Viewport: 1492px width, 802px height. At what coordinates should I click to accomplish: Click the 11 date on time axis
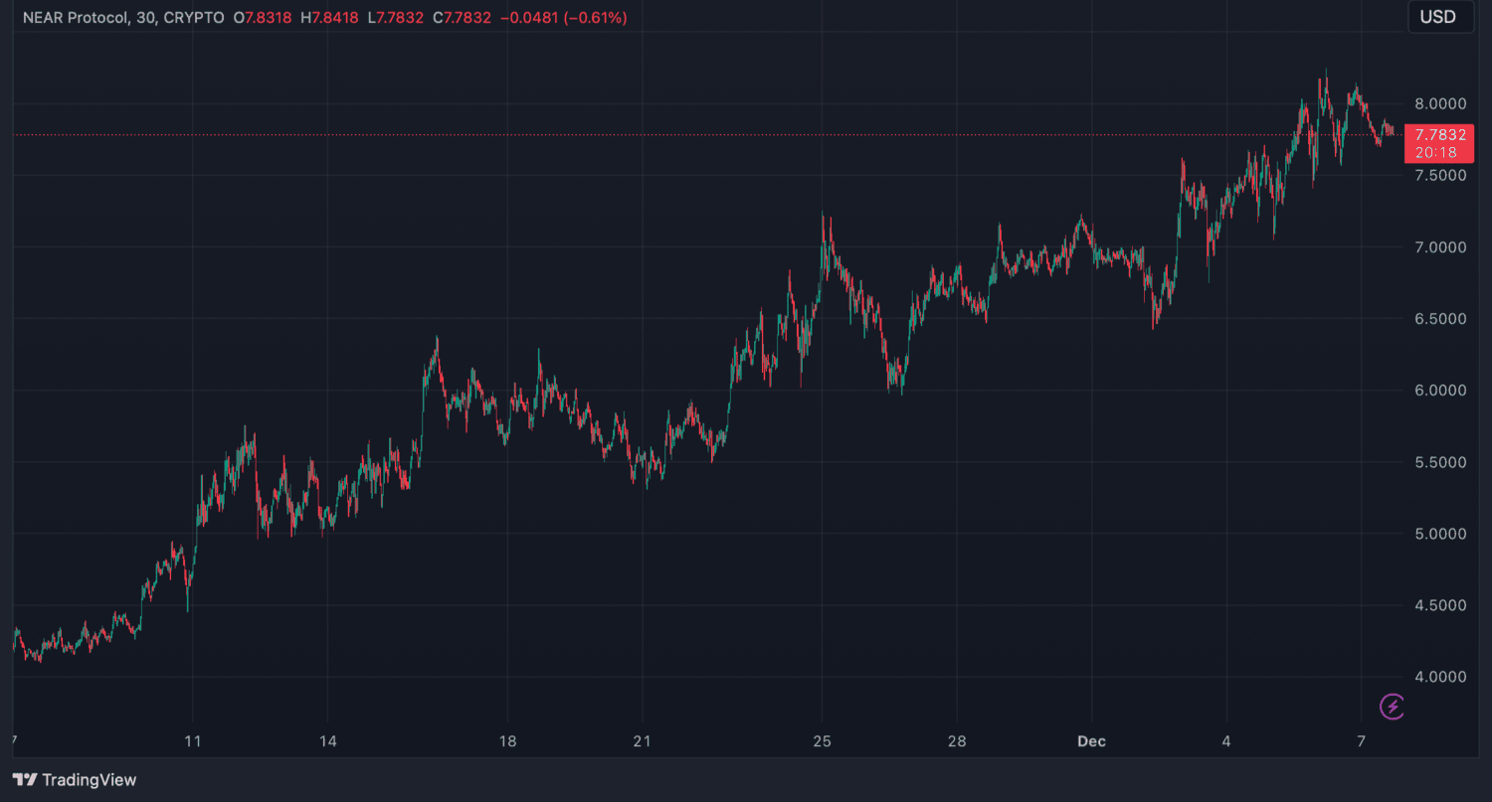coord(193,741)
